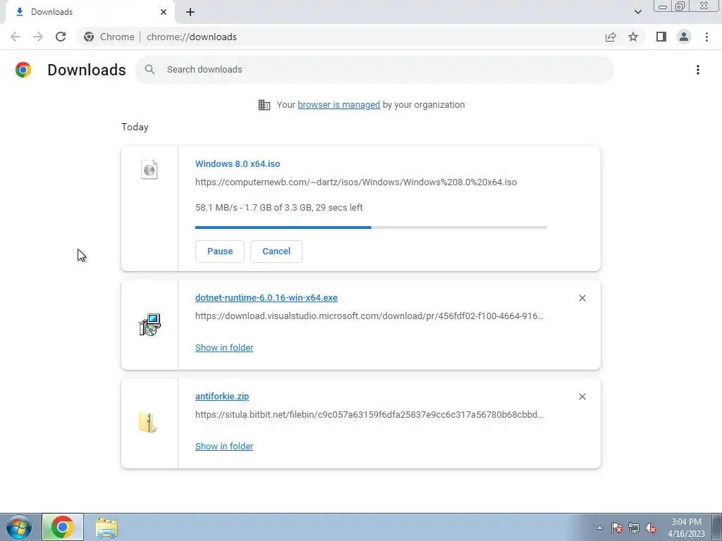Bookmark this page with the star
This screenshot has height=541, width=722.
click(633, 37)
